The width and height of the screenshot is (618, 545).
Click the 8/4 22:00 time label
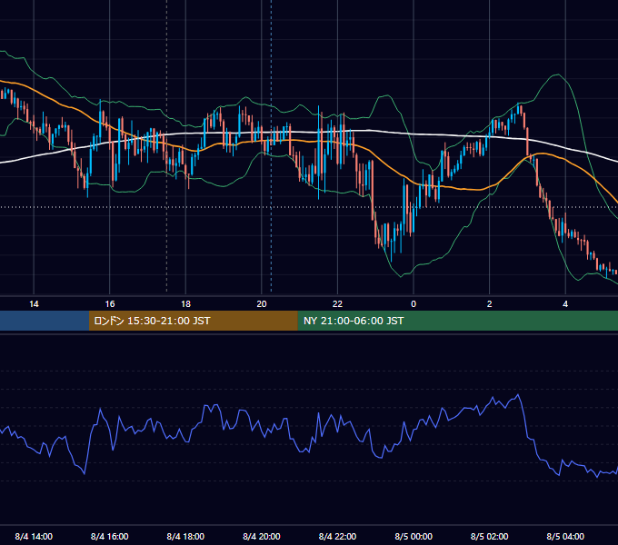click(x=337, y=536)
